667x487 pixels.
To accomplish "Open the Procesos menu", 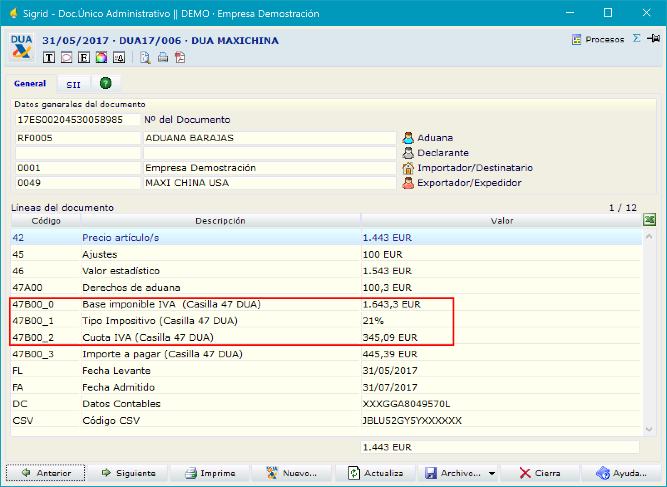I will click(598, 39).
